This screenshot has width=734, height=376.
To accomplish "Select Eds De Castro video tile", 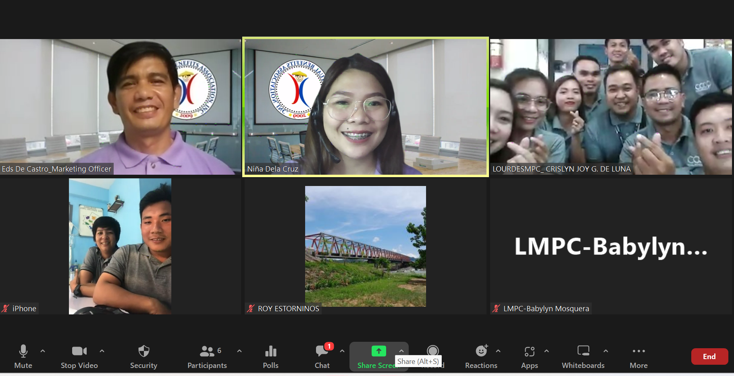I will click(121, 107).
